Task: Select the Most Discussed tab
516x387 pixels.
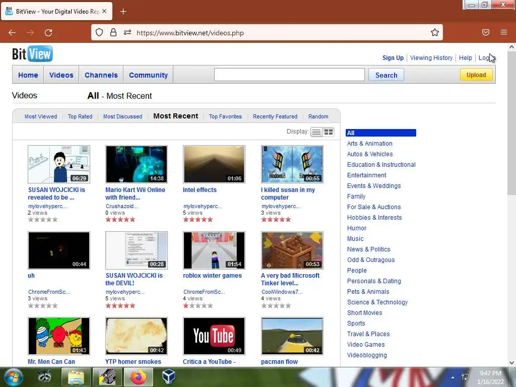Action: (x=123, y=116)
